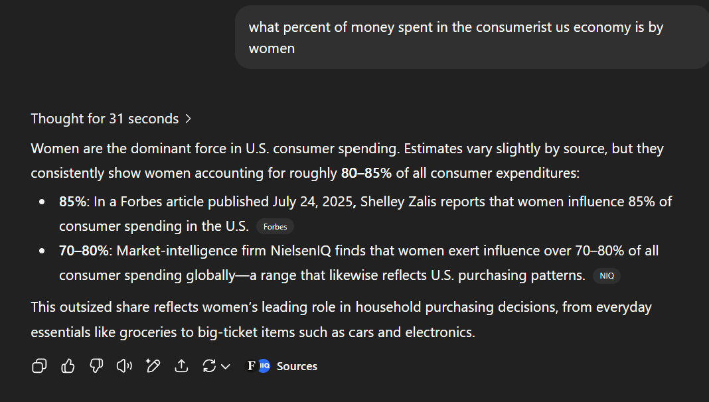This screenshot has height=402, width=709.
Task: Click the bold '80–85%' figure in response
Action: [x=366, y=173]
